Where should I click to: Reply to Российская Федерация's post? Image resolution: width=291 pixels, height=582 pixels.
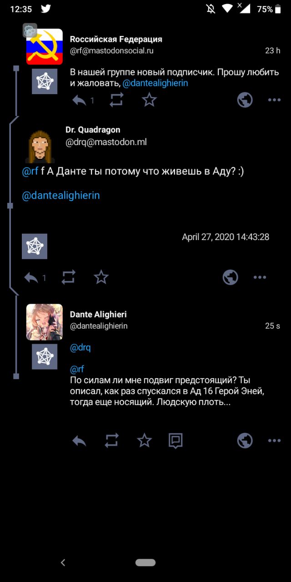coord(79,100)
